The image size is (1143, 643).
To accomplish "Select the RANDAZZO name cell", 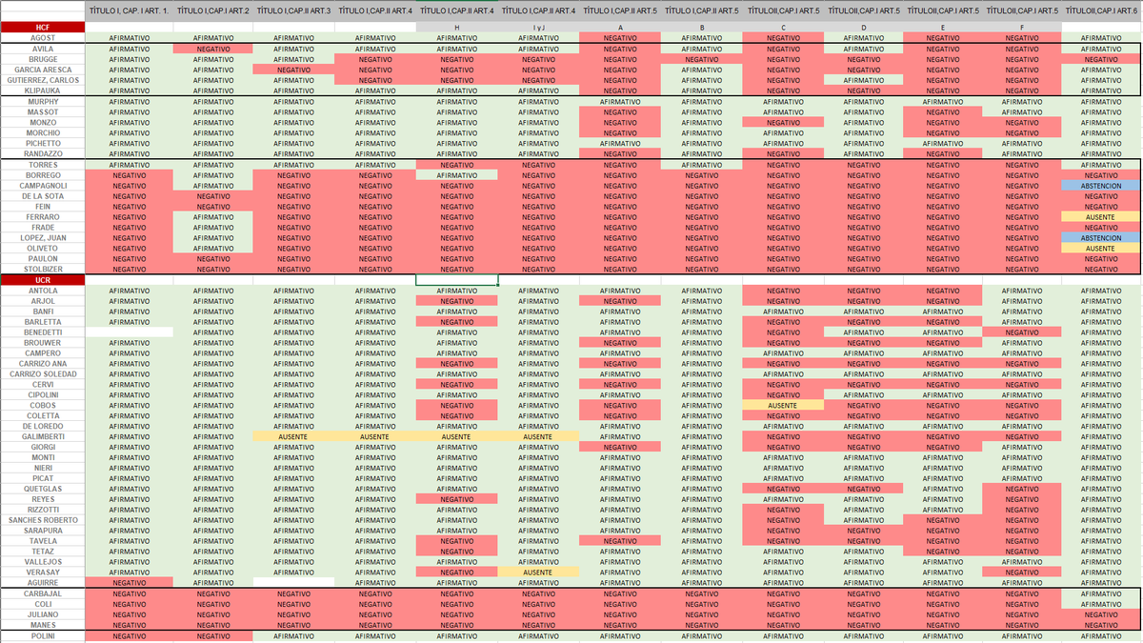I will pos(43,153).
